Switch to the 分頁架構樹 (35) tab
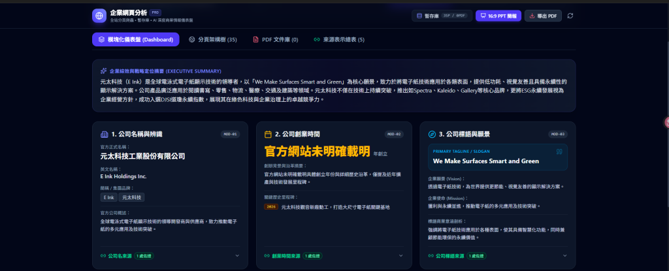Image resolution: width=669 pixels, height=271 pixels. tap(213, 40)
